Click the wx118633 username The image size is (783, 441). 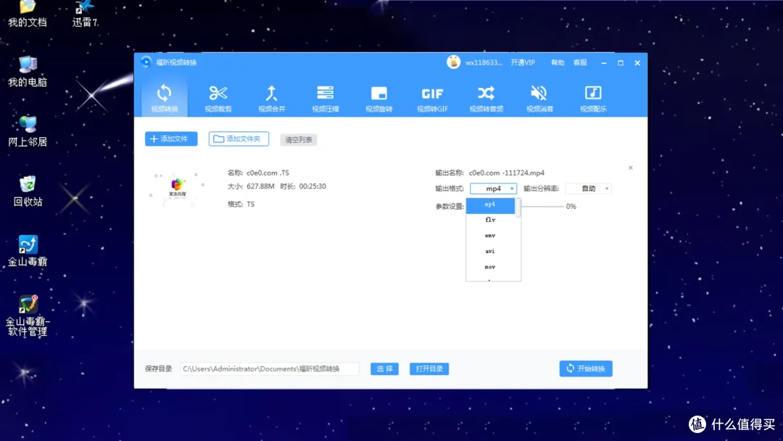484,62
